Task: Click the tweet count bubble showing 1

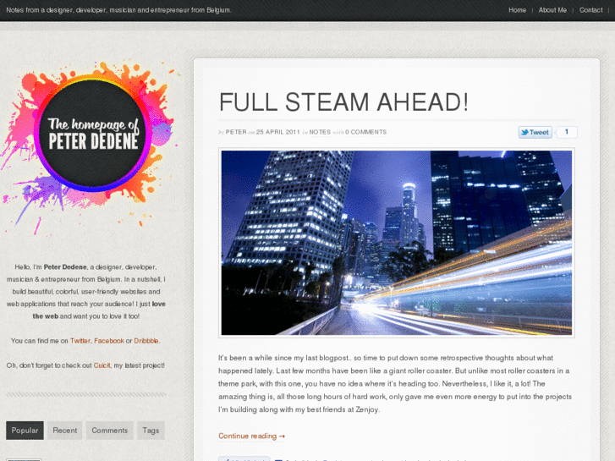Action: point(567,132)
